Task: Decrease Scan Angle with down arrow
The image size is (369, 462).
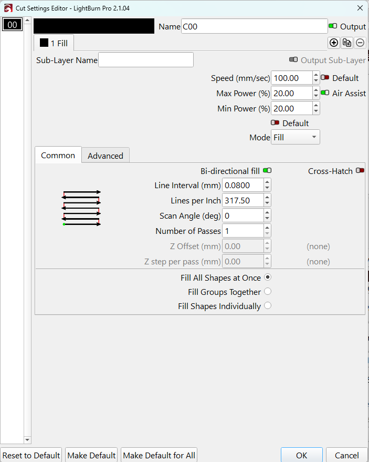Action: pyautogui.click(x=267, y=219)
